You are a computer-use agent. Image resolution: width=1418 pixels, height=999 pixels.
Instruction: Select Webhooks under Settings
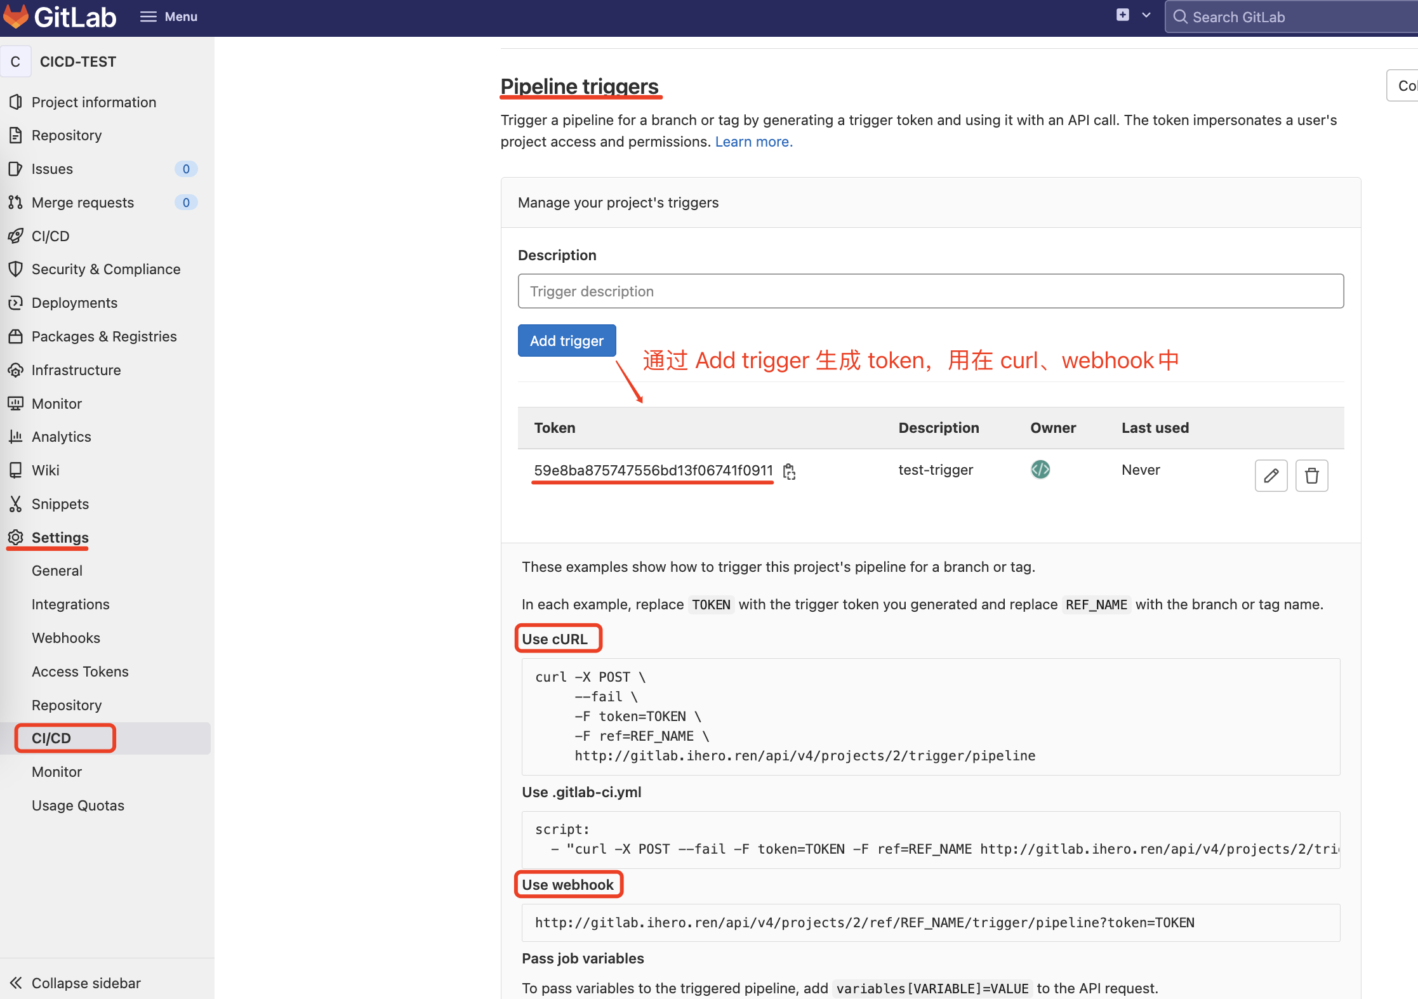click(x=66, y=638)
